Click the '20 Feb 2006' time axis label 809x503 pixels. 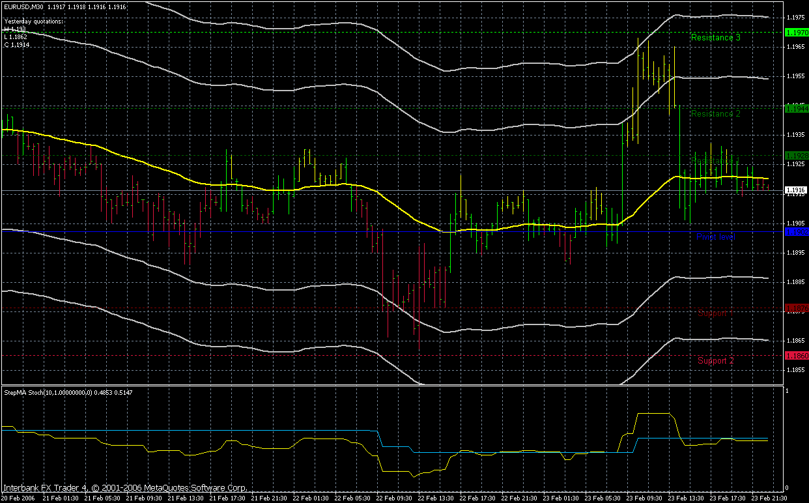tap(18, 498)
